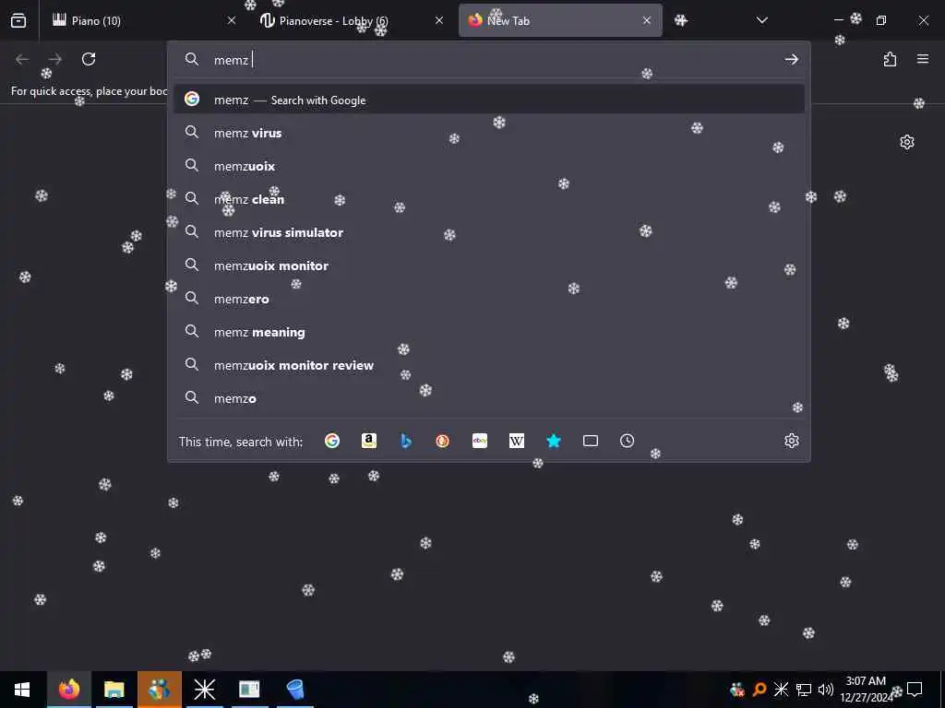
Task: Search this time with eBay icon
Action: tap(480, 441)
